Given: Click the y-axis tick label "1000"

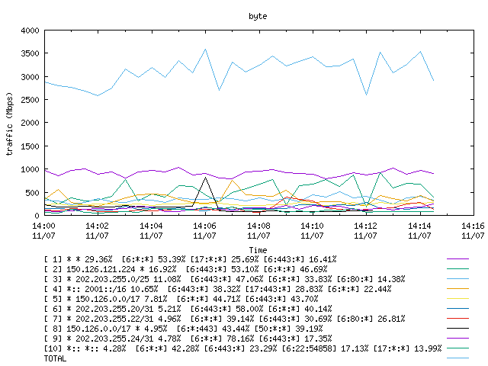Looking at the screenshot, I should (30, 169).
